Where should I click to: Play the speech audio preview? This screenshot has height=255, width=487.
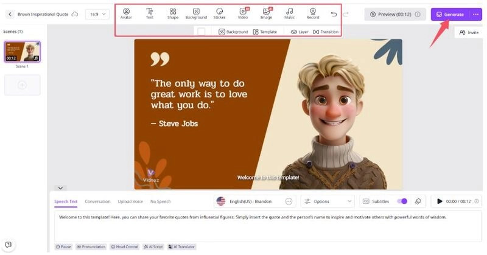(440, 201)
